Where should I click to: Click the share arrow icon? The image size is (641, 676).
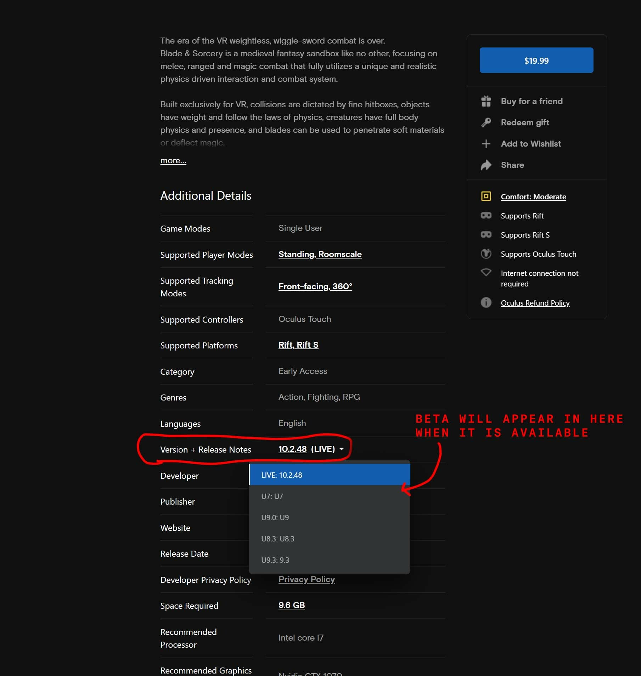click(x=486, y=165)
